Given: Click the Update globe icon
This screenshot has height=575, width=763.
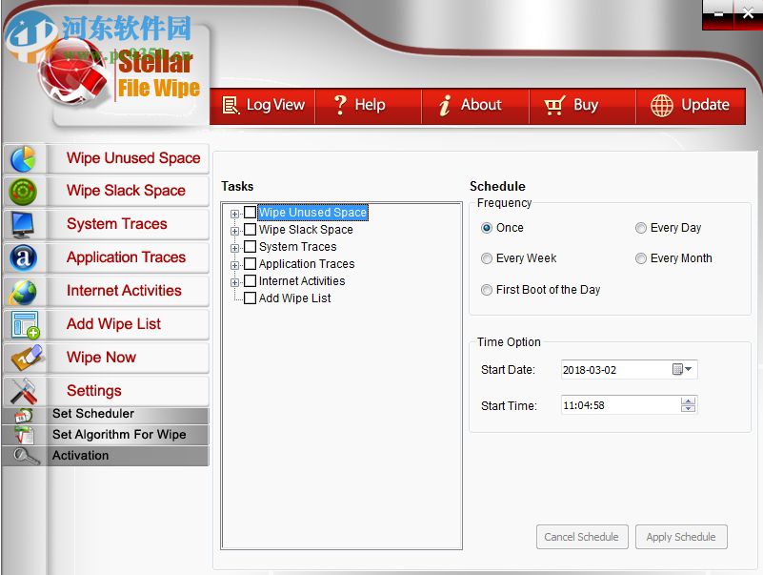Looking at the screenshot, I should 662,105.
